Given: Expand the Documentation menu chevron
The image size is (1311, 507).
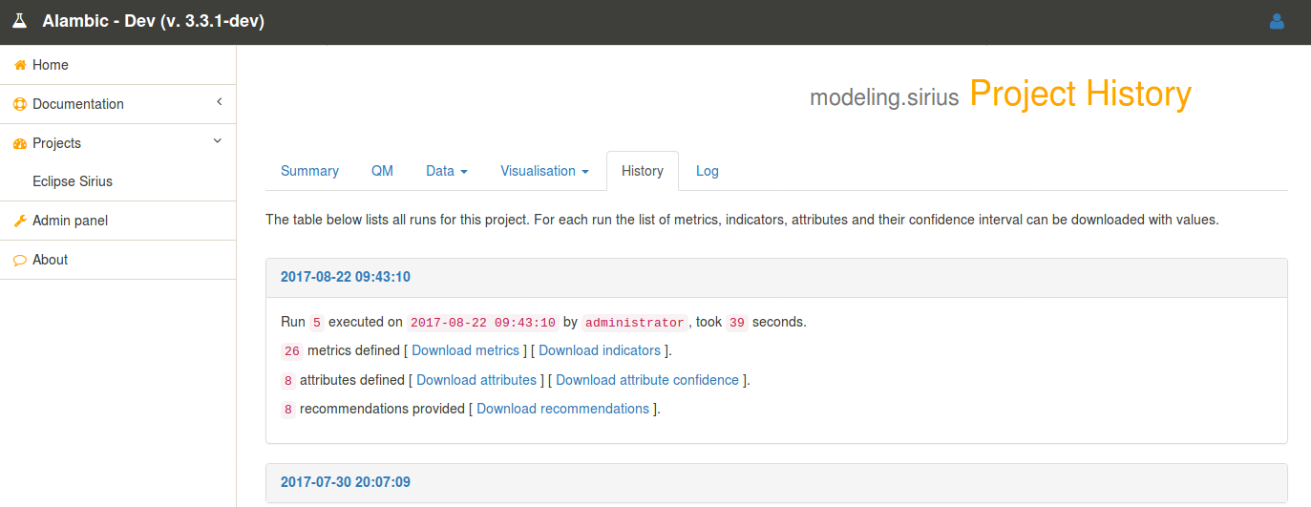Looking at the screenshot, I should pos(219,102).
